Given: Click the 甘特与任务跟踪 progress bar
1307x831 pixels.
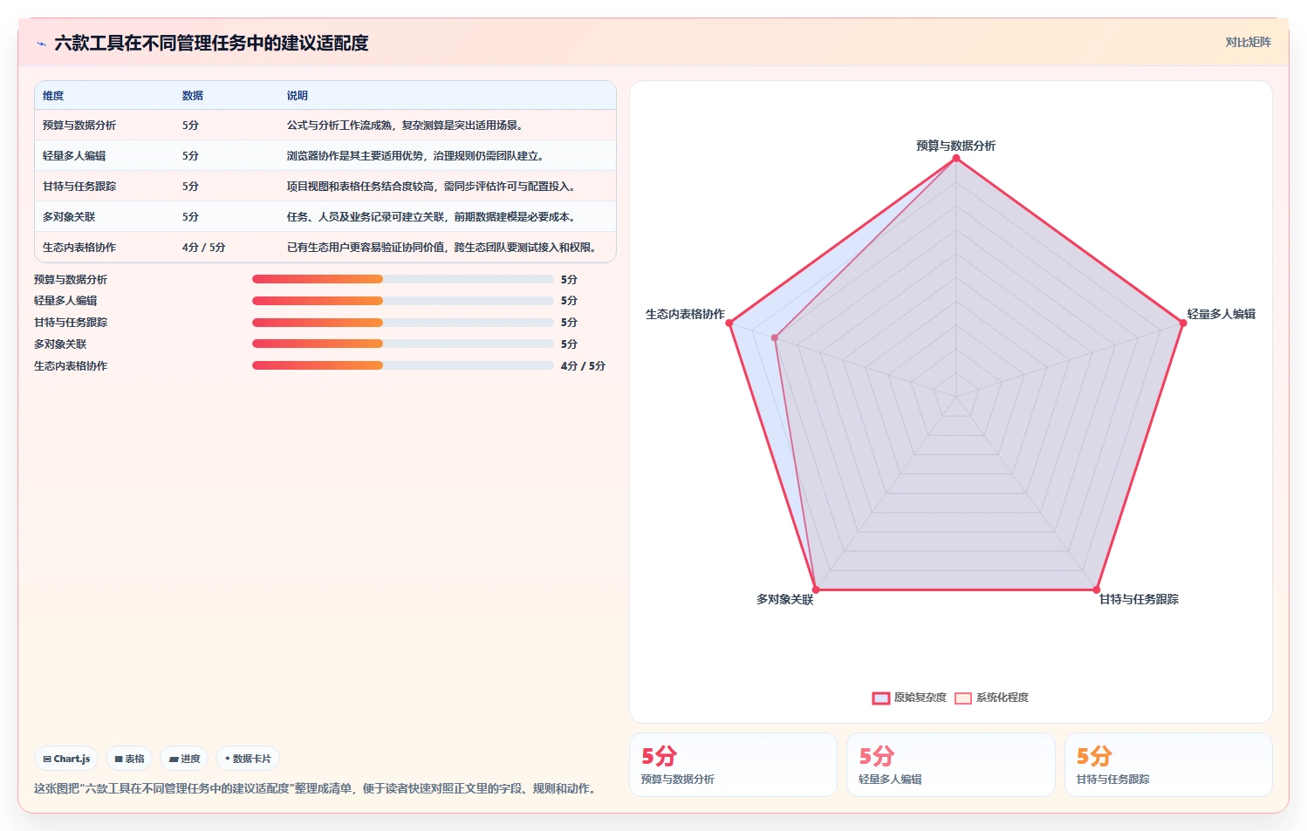Looking at the screenshot, I should pos(402,323).
